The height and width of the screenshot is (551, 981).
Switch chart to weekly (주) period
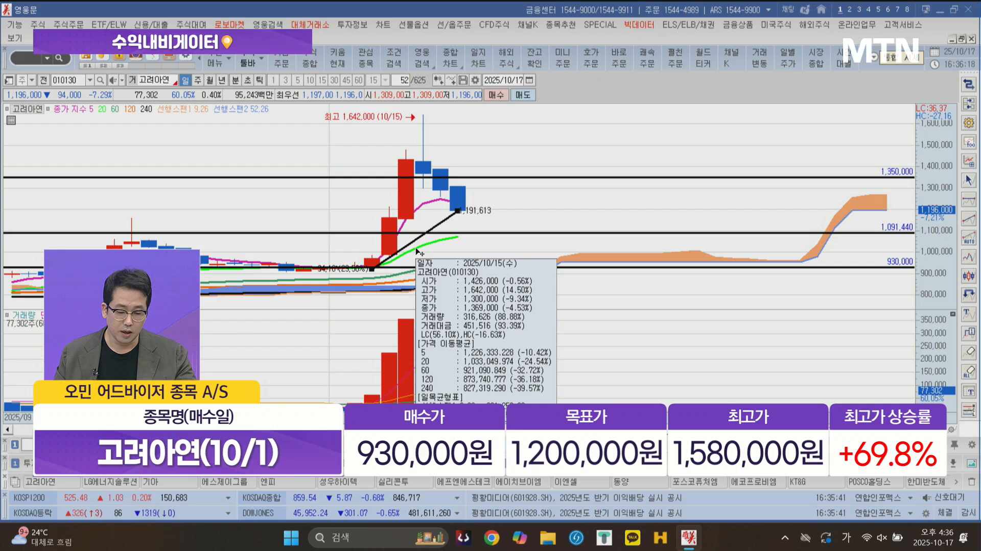coord(198,80)
